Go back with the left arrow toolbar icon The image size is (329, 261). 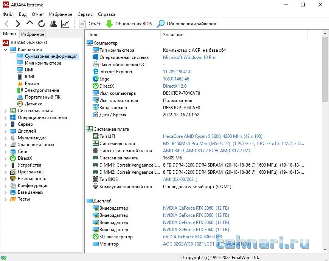pyautogui.click(x=7, y=24)
